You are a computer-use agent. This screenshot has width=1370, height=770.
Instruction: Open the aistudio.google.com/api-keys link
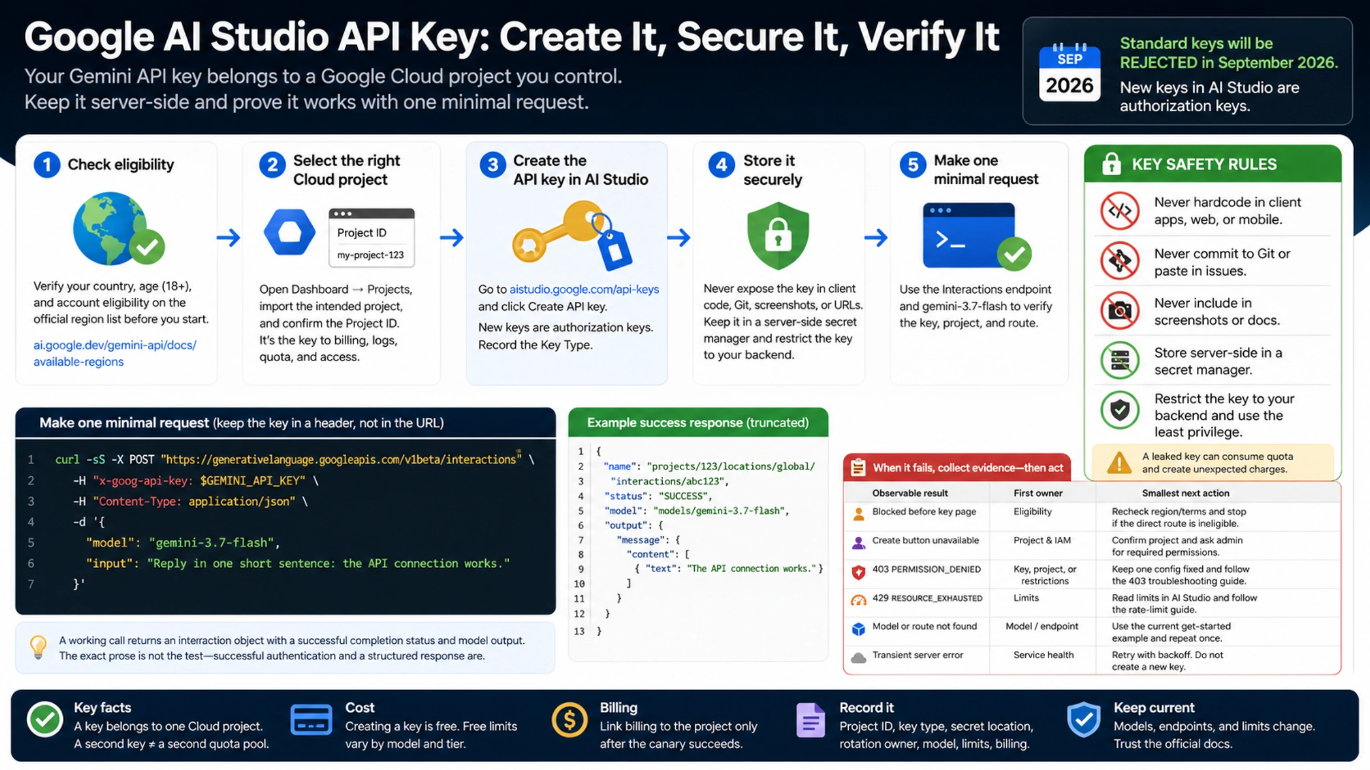[584, 289]
